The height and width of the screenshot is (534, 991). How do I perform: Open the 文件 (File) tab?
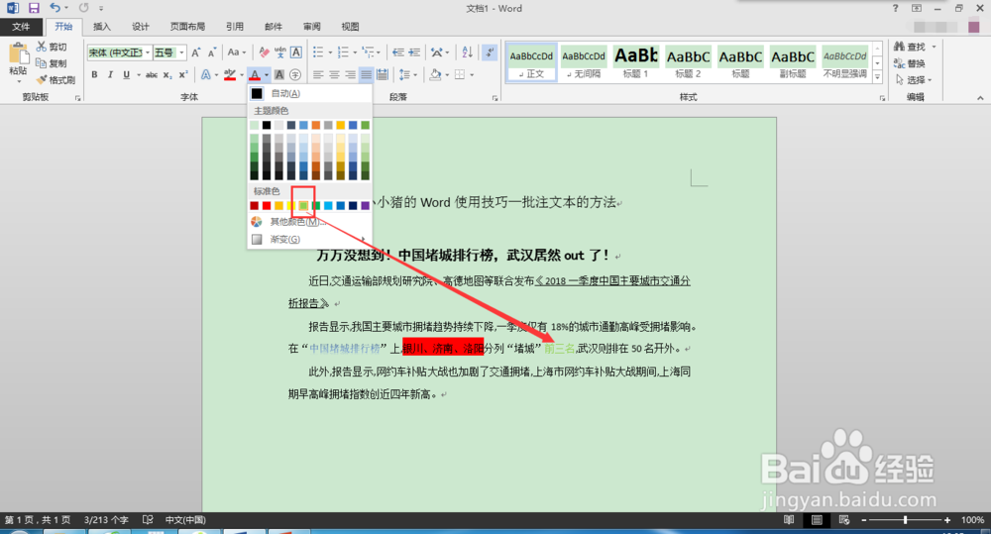(x=21, y=27)
